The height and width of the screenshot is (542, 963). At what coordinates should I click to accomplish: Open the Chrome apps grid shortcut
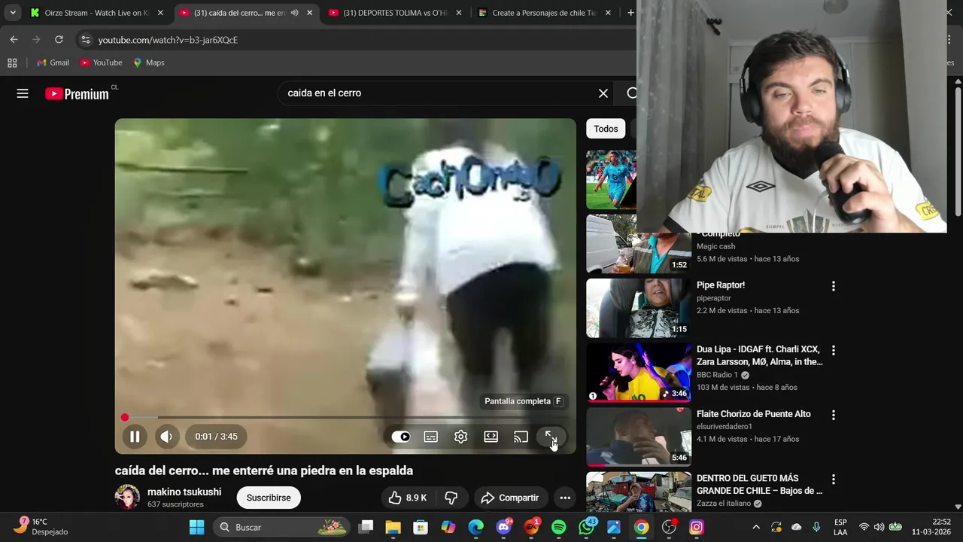tap(12, 62)
